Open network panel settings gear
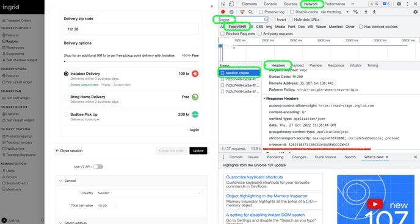Viewport: 420px width, 224px height. coord(415,12)
